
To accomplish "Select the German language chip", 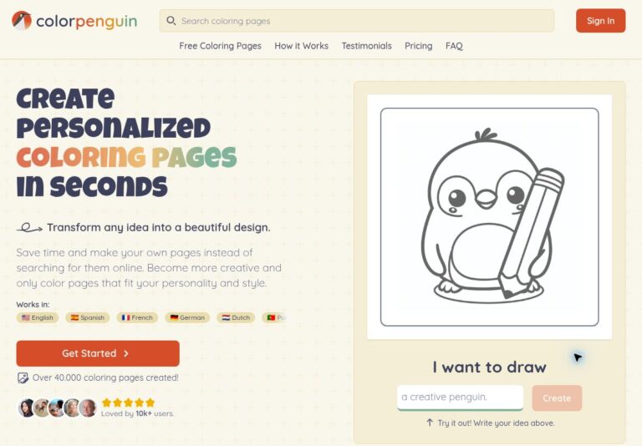I will point(187,317).
